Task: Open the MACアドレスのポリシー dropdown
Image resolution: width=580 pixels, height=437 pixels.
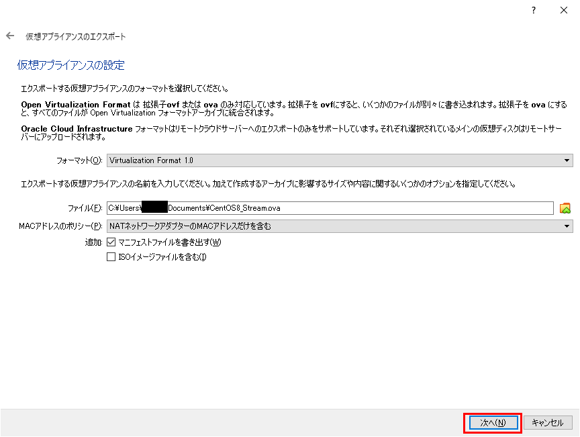Action: [340, 226]
